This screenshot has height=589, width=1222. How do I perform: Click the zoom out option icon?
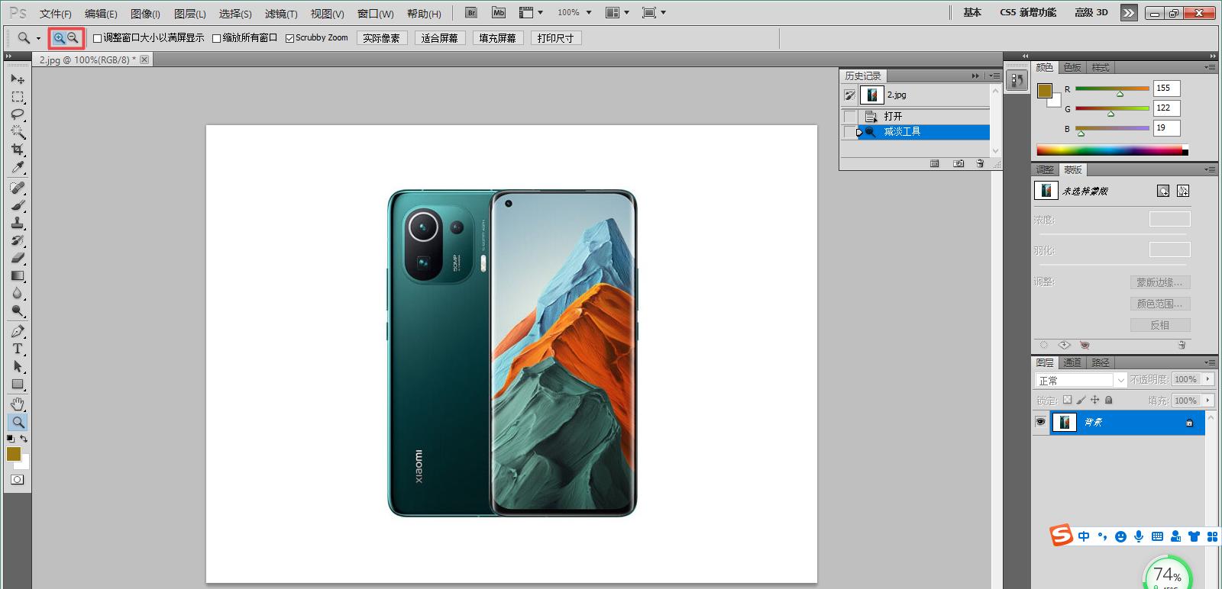pyautogui.click(x=73, y=37)
